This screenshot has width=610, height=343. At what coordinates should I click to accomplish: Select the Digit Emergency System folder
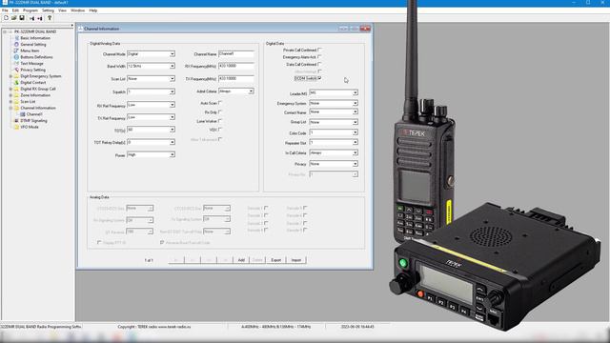40,76
